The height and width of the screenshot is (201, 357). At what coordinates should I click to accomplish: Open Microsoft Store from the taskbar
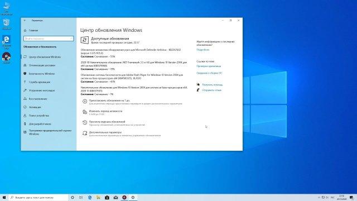[107, 197]
